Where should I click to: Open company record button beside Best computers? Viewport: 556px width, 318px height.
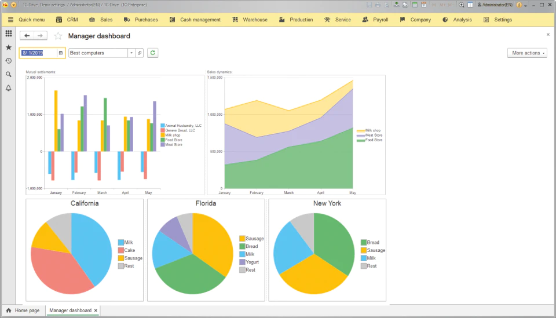(140, 53)
